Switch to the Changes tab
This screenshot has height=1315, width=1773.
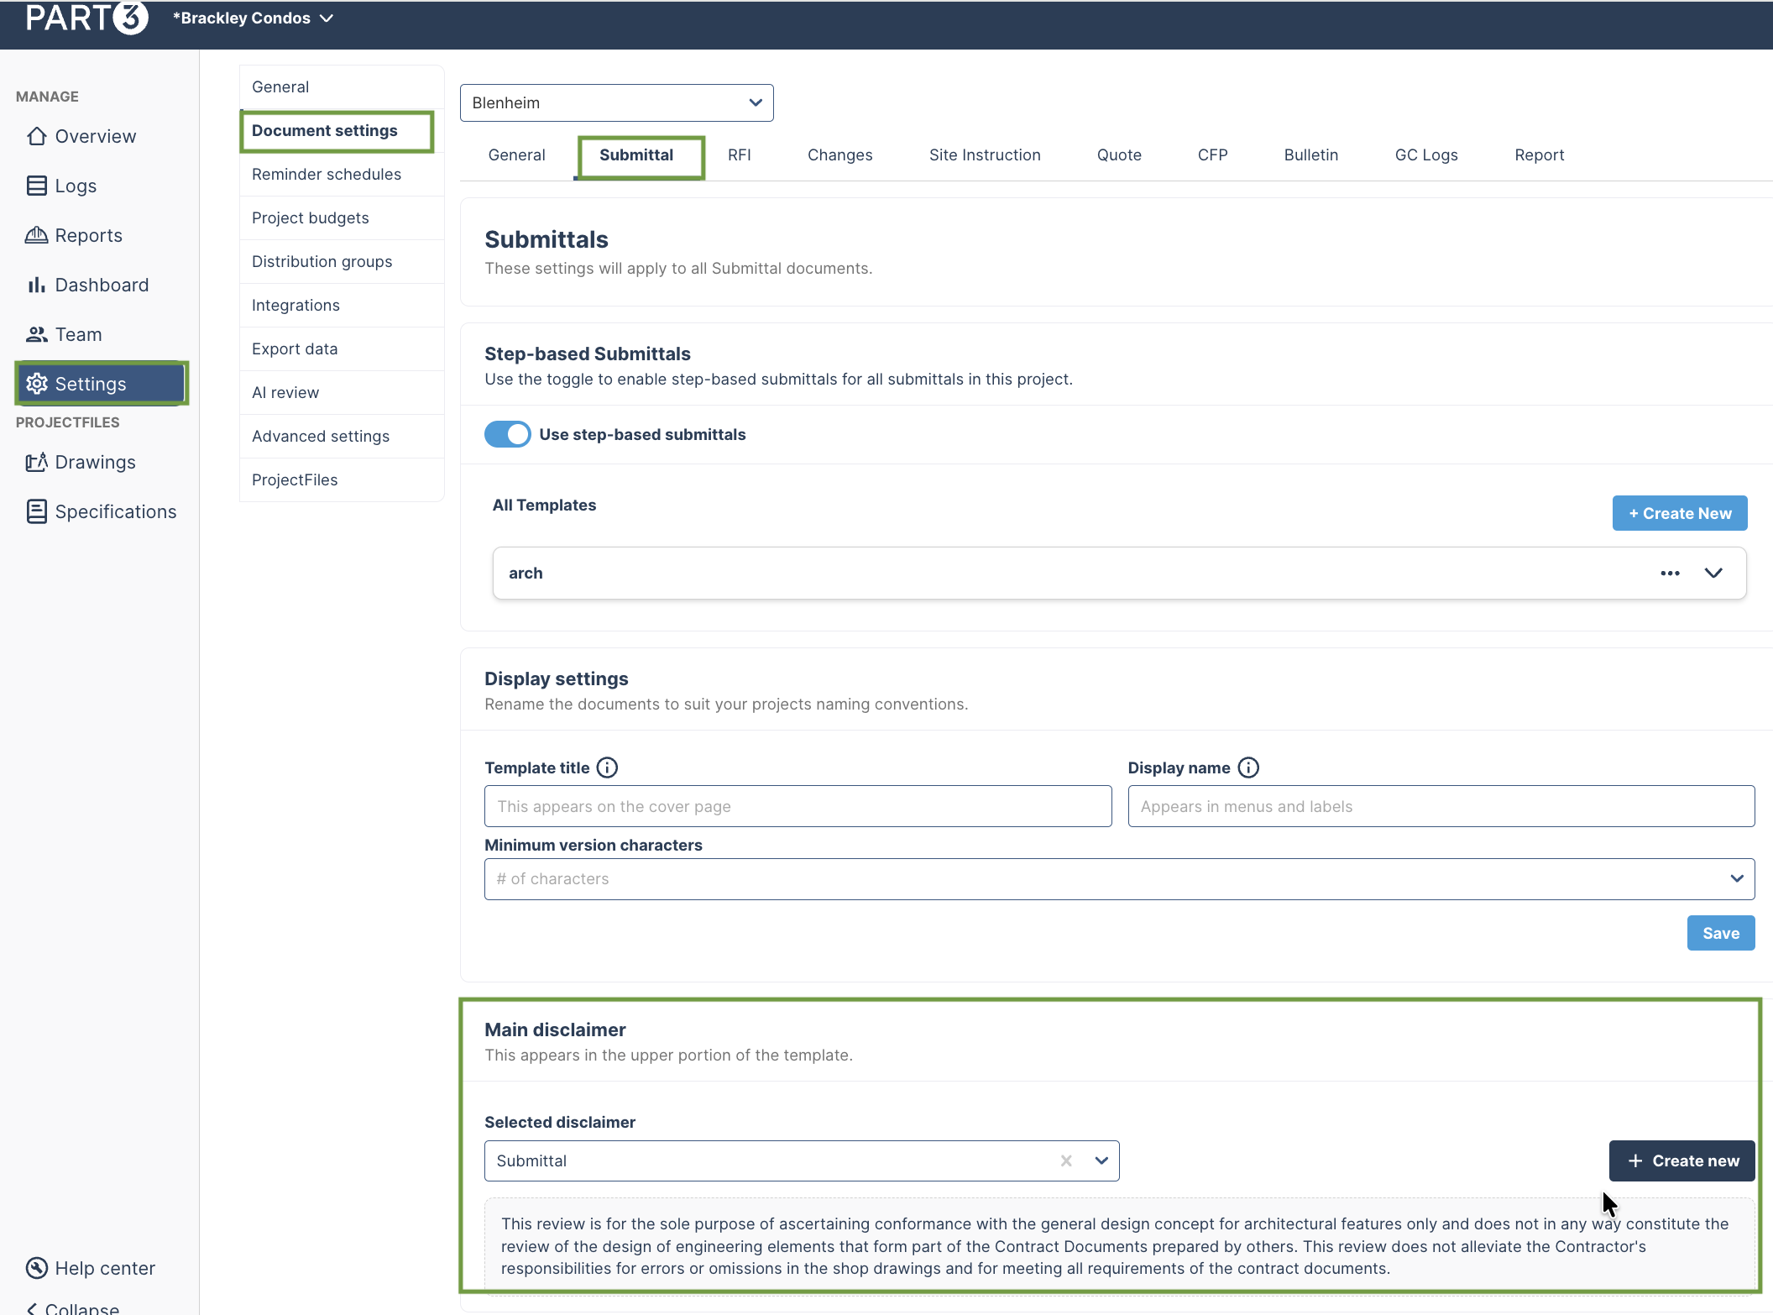(x=840, y=155)
